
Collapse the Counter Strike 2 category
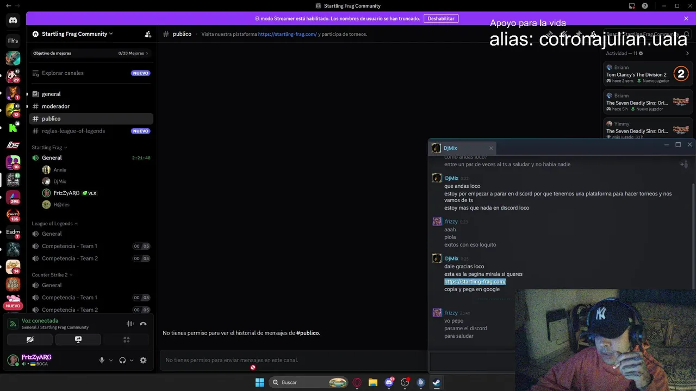click(52, 275)
